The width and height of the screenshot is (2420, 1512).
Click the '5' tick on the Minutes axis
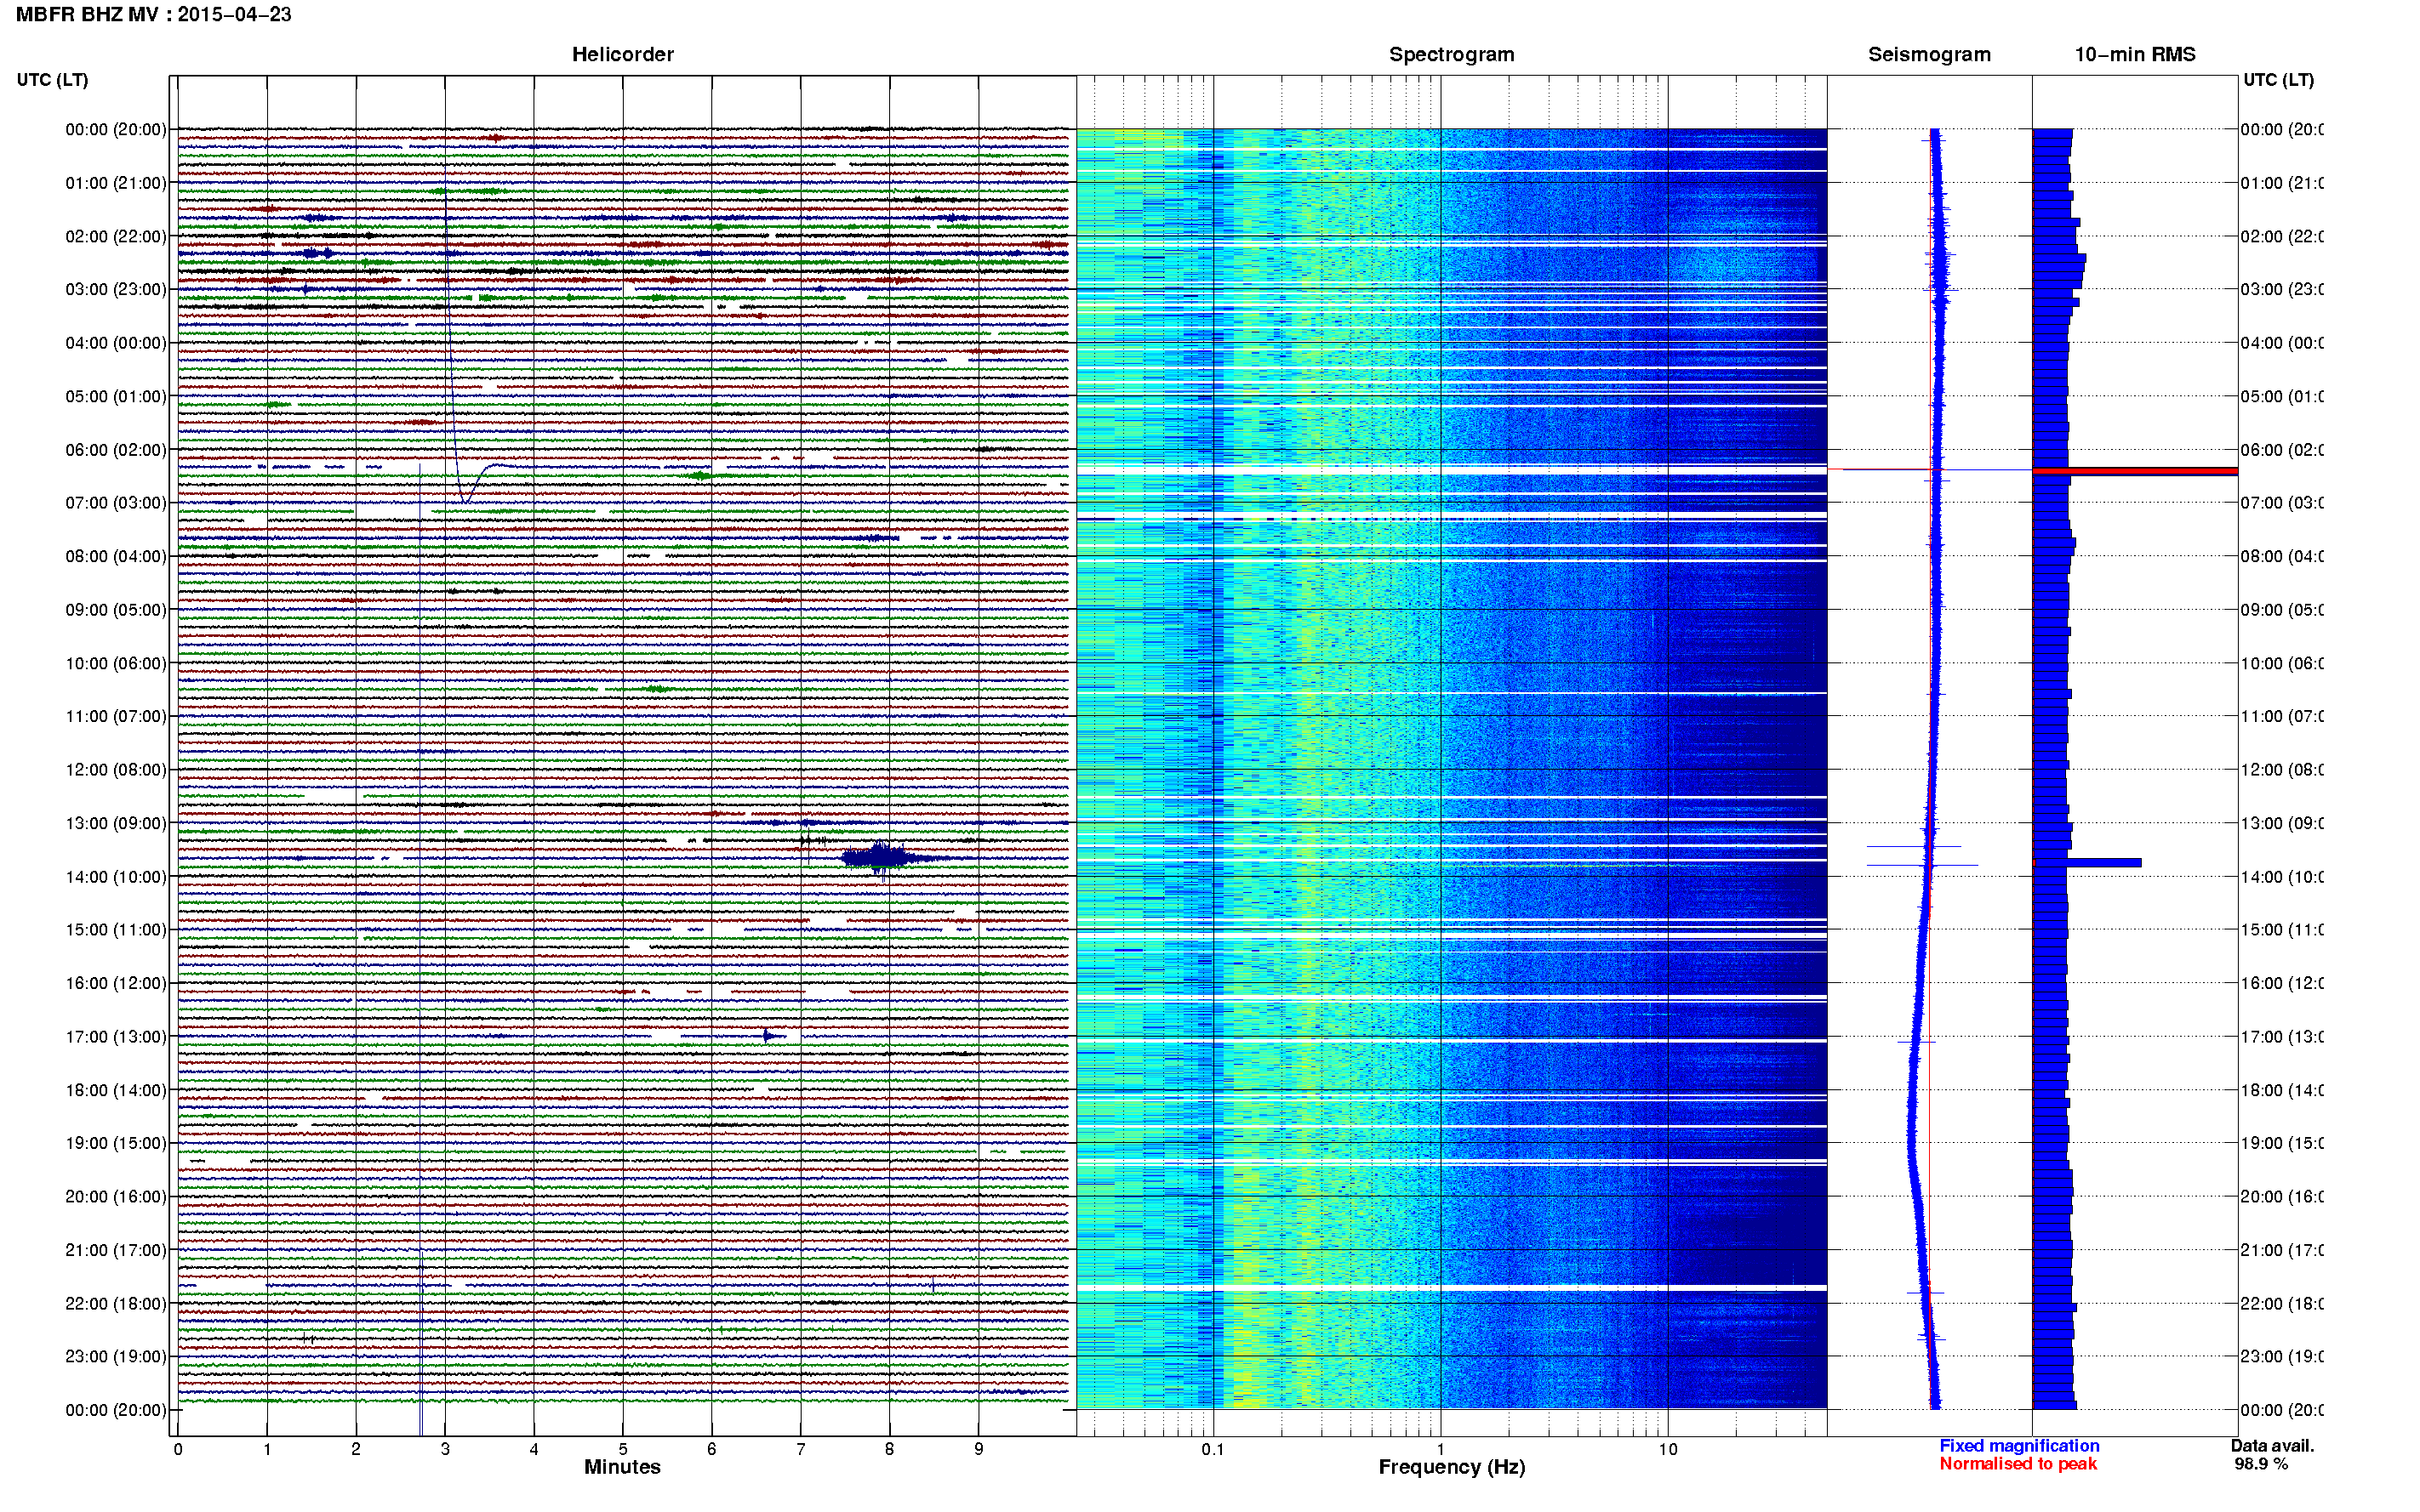pos(622,1449)
